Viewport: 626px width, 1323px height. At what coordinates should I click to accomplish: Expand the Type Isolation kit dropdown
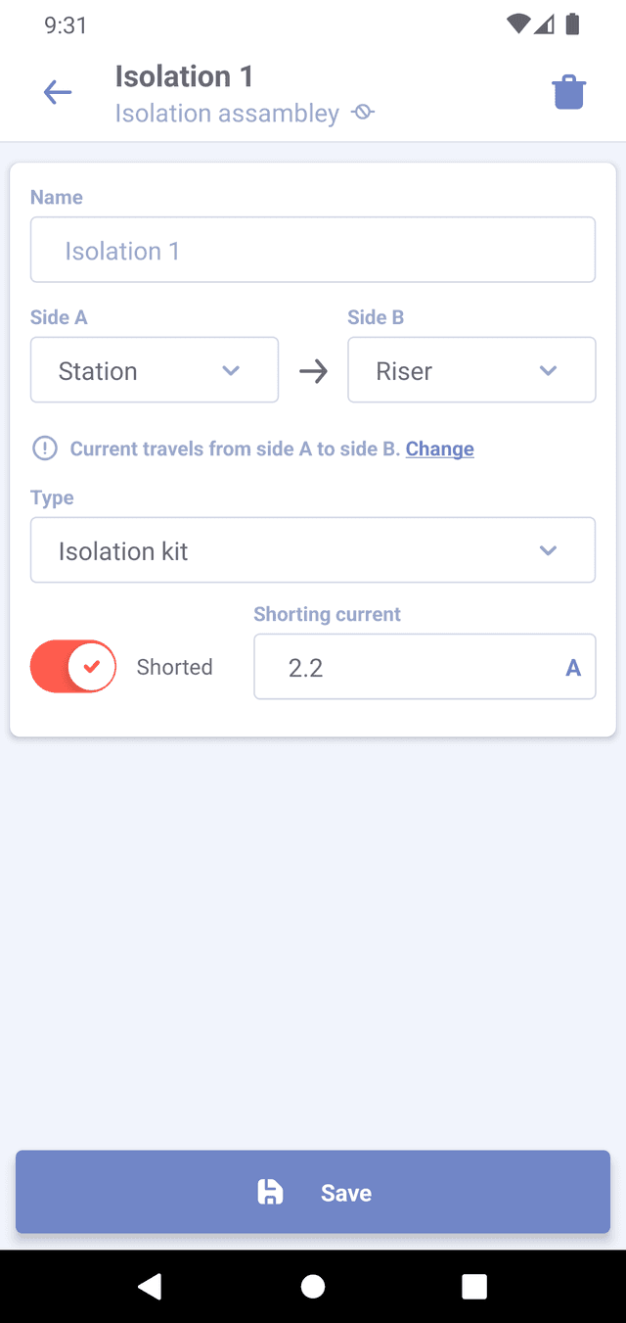point(313,550)
